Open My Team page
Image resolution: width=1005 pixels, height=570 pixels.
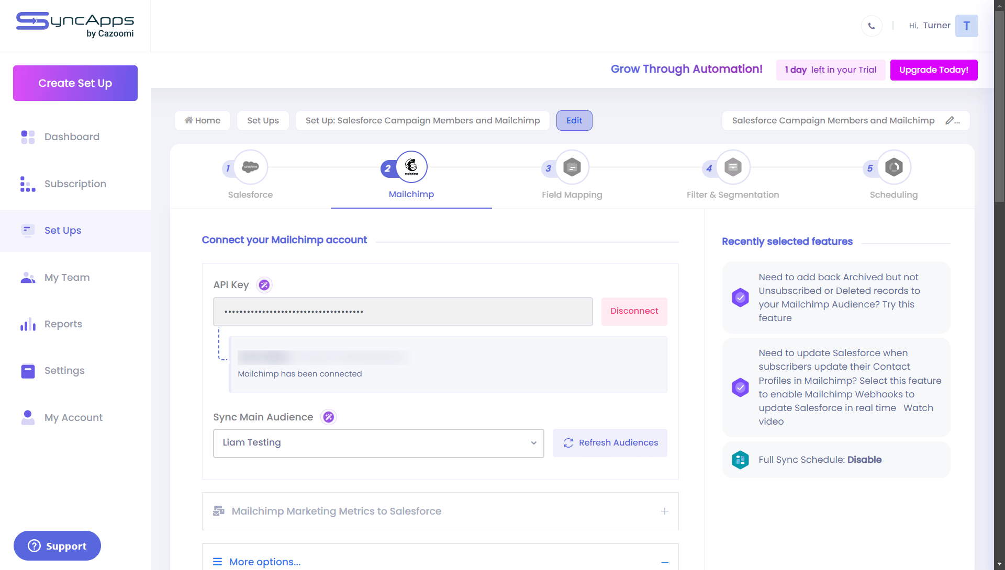[67, 278]
